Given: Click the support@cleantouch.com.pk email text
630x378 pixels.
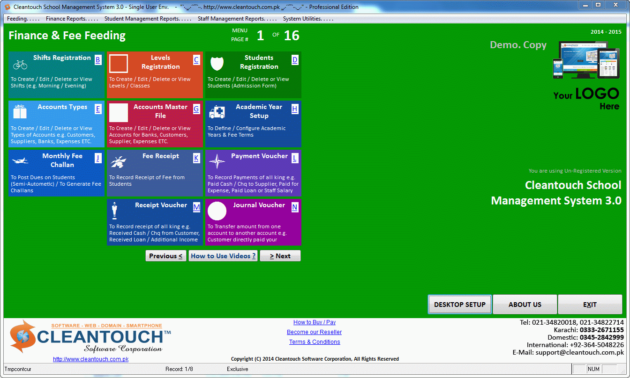Looking at the screenshot, I should point(580,352).
